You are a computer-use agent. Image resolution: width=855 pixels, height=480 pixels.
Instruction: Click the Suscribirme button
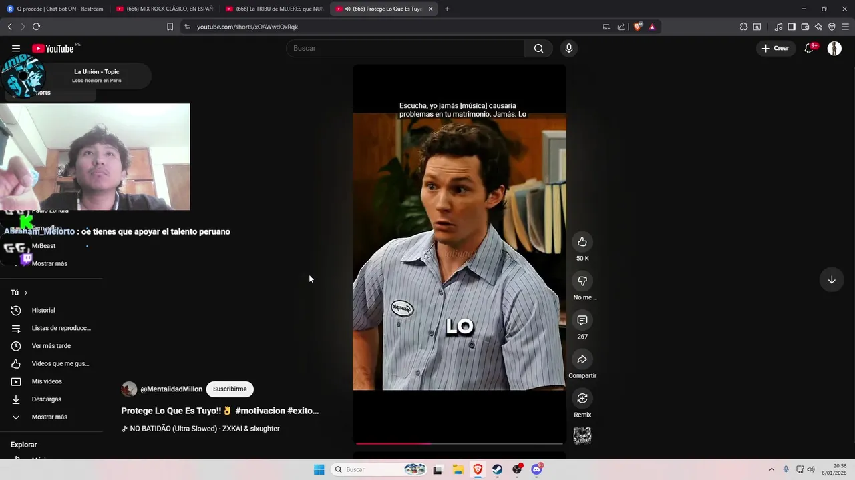(x=230, y=389)
